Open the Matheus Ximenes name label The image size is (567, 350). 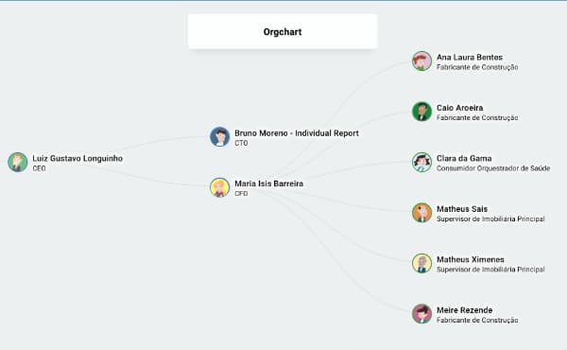point(471,259)
